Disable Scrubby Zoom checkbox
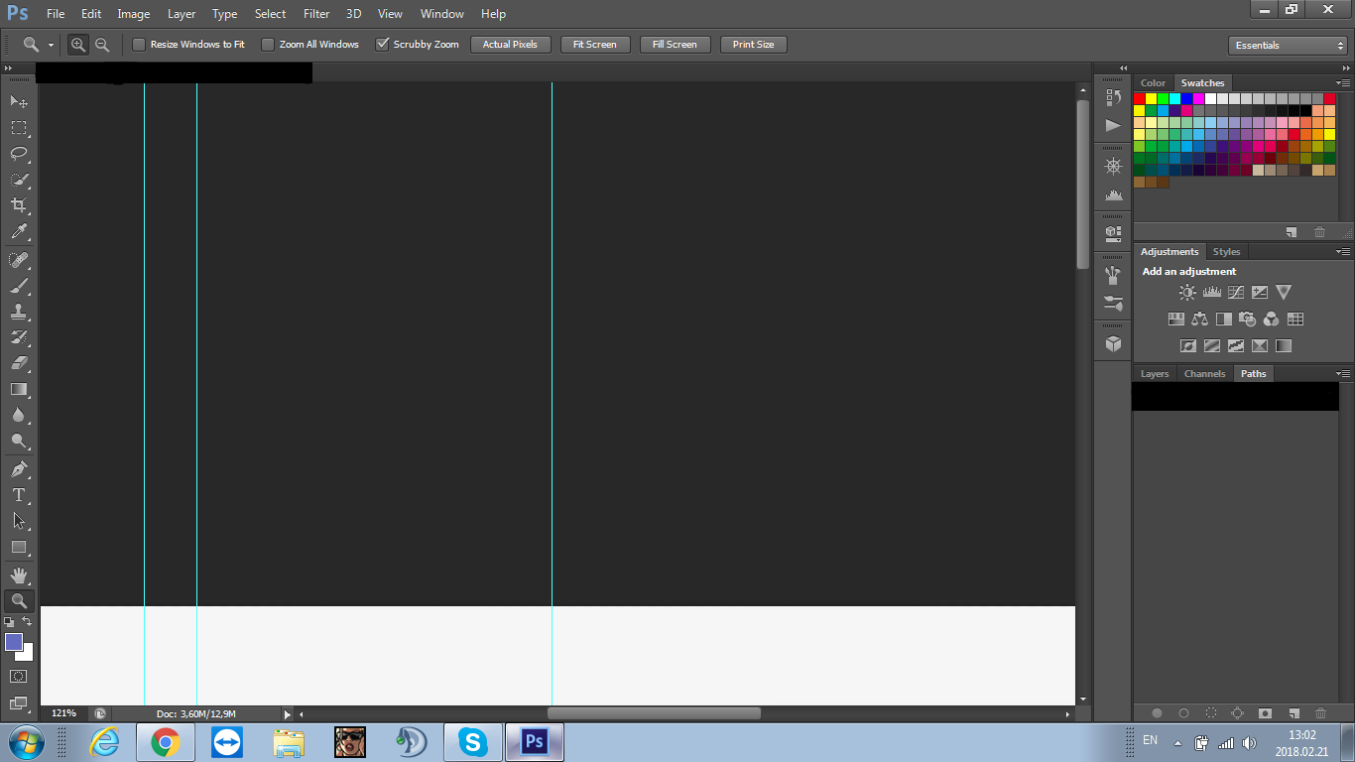The image size is (1355, 762). 382,45
